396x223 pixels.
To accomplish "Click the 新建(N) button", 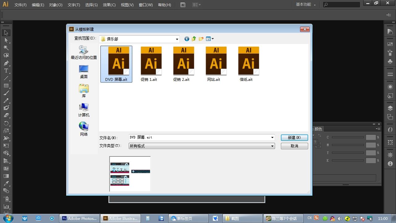I will tap(294, 138).
